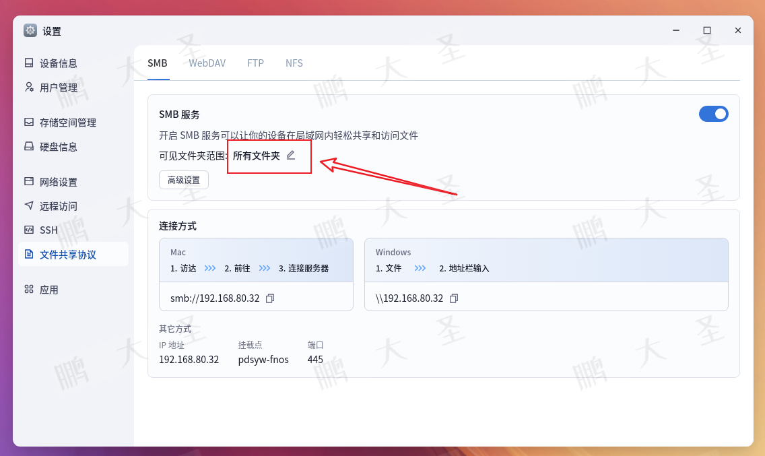Screen dimensions: 765x456
Task: Click the pdsyw-fnos mount point value
Action: [x=263, y=360]
